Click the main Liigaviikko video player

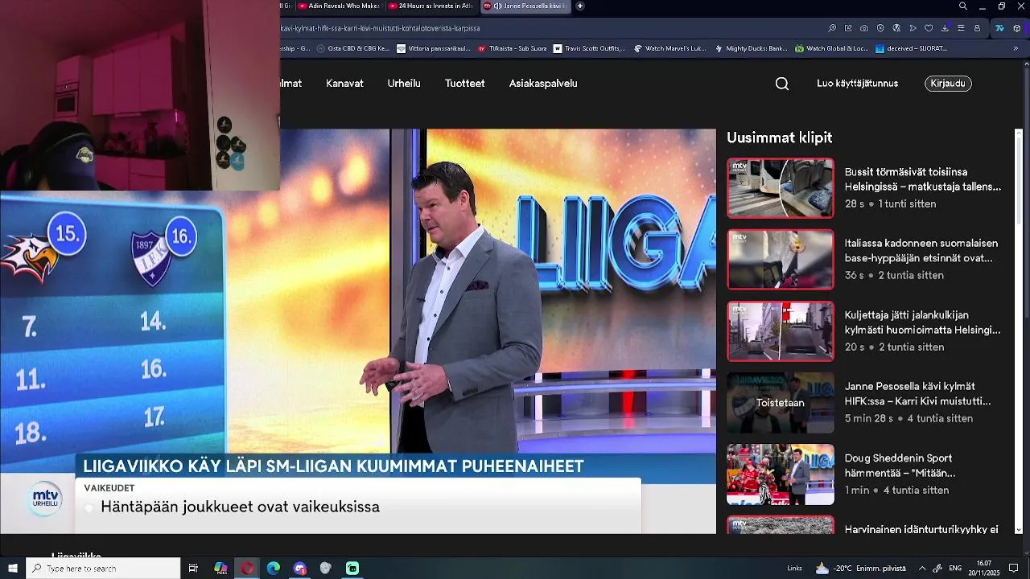(358, 331)
